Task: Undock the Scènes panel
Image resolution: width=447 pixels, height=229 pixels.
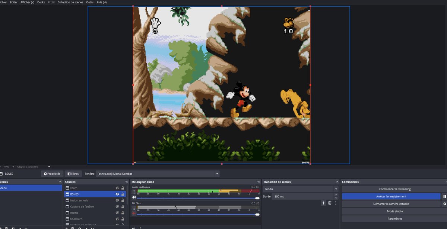Action: [60, 182]
